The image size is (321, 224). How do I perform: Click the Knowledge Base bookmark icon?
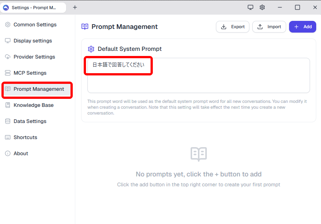point(8,105)
